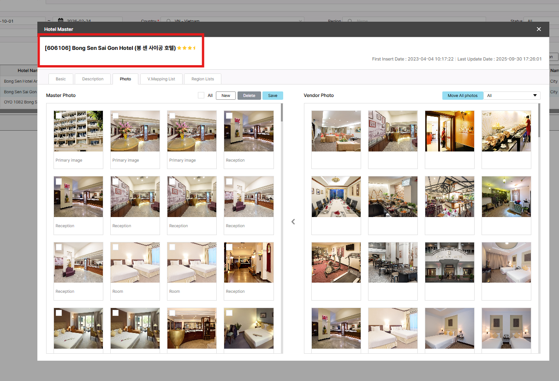Check the box on dark corridor Reception photo
The height and width of the screenshot is (381, 559).
click(229, 248)
